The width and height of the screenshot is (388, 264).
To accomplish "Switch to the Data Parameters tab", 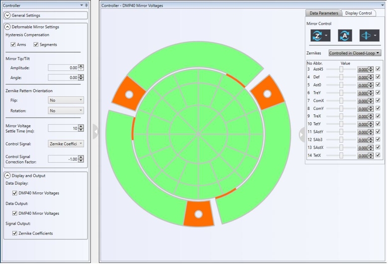I will pos(323,13).
